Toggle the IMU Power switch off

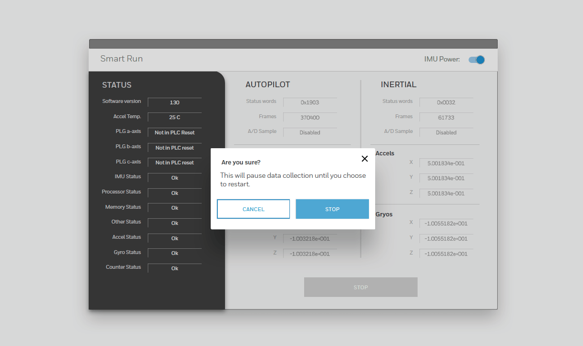(476, 60)
